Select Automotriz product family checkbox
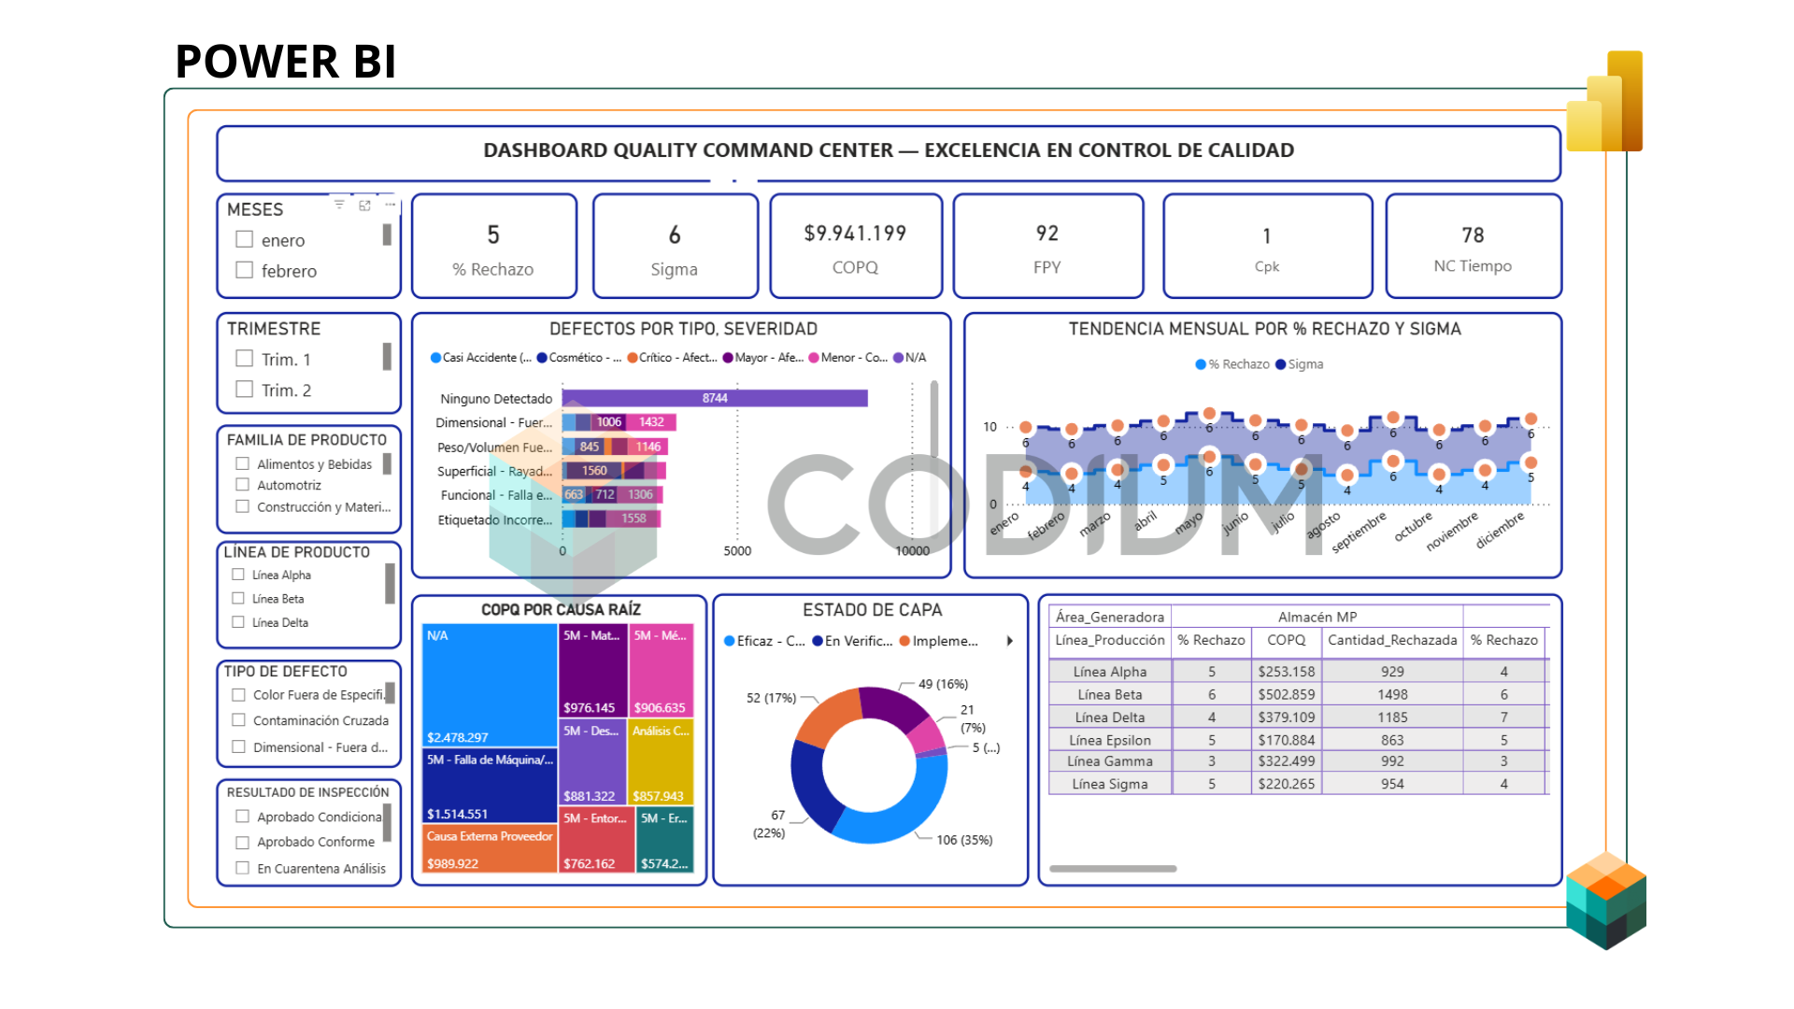1794x1009 pixels. pos(243,485)
